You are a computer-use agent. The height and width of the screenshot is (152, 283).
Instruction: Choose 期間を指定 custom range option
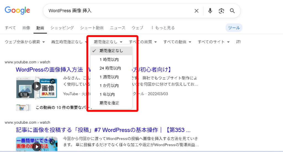tap(111, 103)
